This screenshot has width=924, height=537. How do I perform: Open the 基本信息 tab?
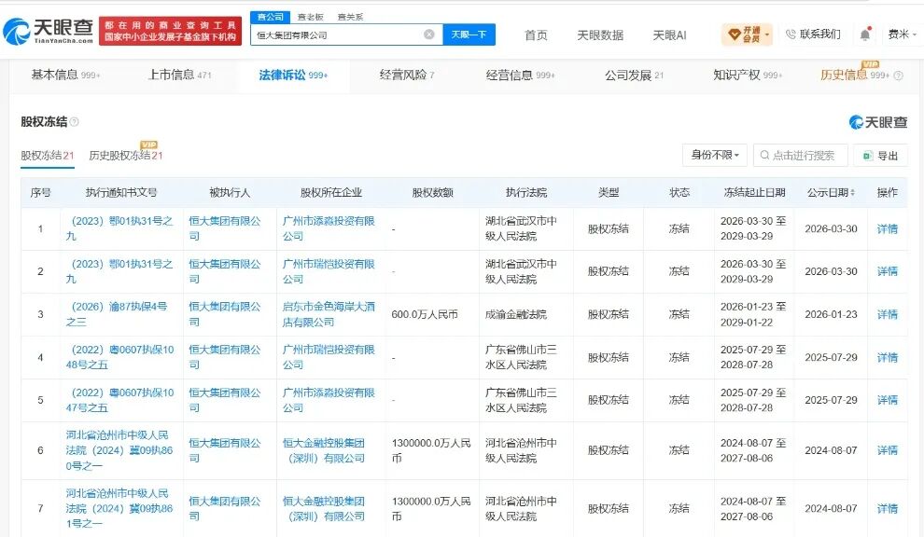click(65, 75)
